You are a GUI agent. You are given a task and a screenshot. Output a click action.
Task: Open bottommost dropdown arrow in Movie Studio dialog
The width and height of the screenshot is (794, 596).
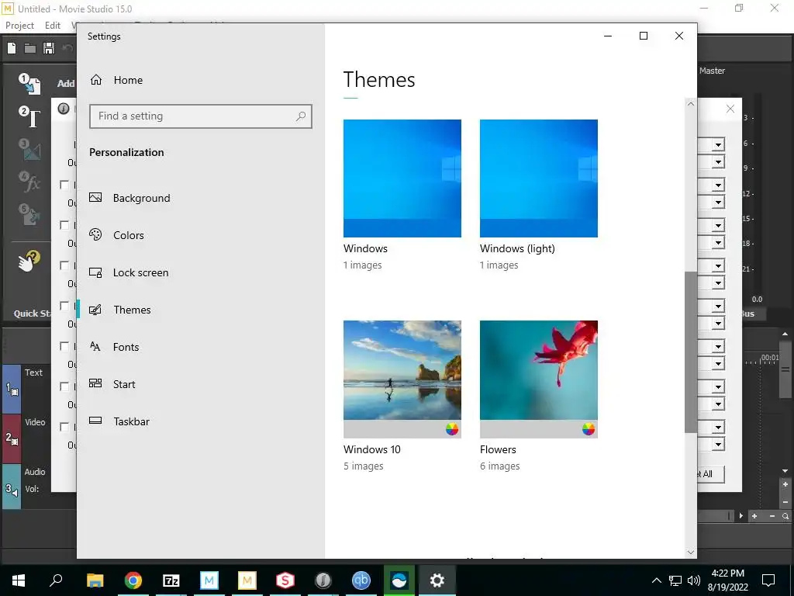click(718, 445)
